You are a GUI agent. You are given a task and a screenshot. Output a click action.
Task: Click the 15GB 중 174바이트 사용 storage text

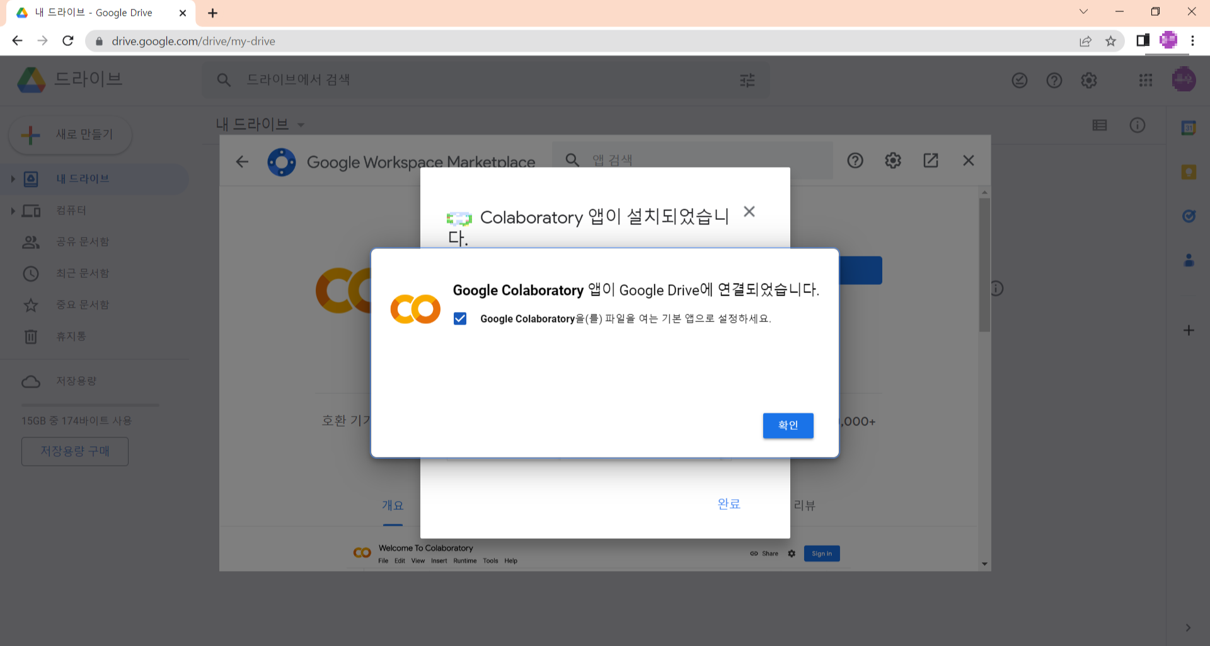76,420
